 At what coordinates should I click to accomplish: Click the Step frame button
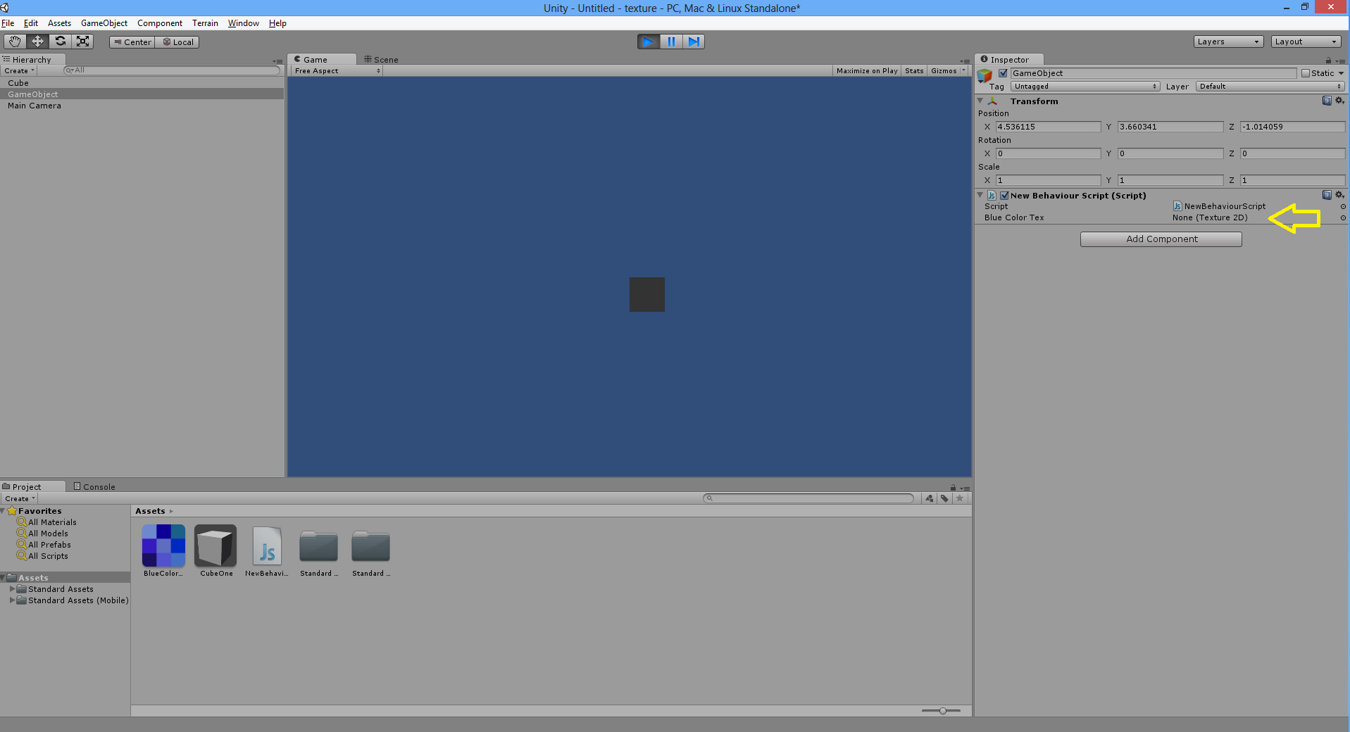693,42
